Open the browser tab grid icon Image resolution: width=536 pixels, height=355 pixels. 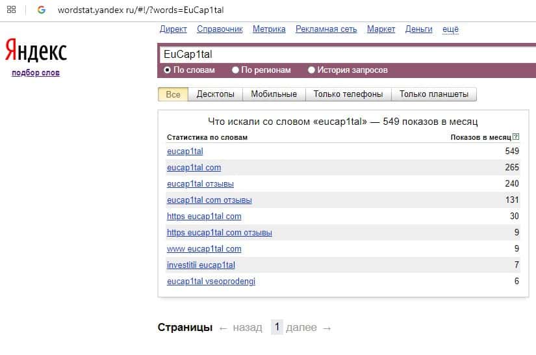(x=11, y=10)
